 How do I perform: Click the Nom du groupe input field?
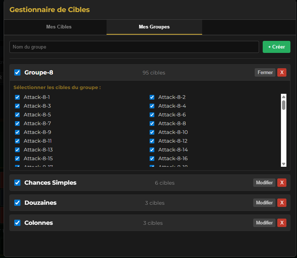pyautogui.click(x=134, y=47)
